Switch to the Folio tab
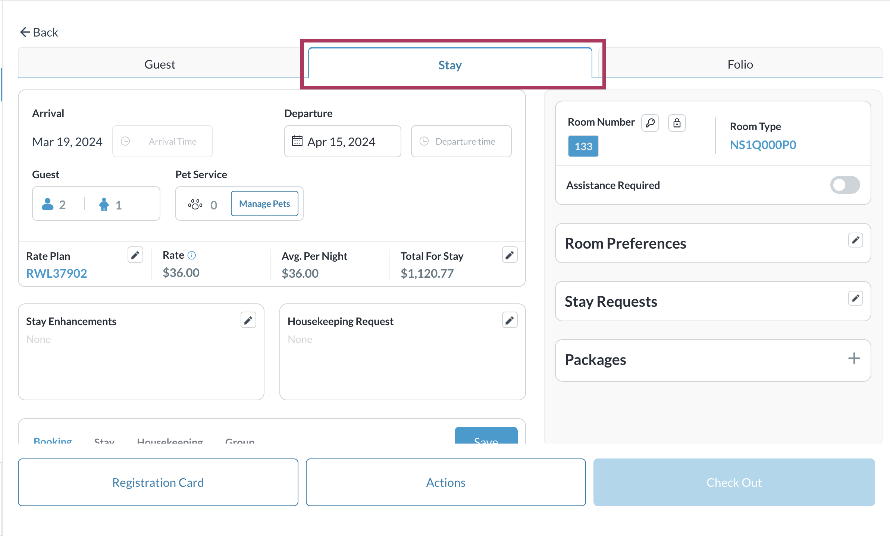The height and width of the screenshot is (536, 890). (x=740, y=64)
